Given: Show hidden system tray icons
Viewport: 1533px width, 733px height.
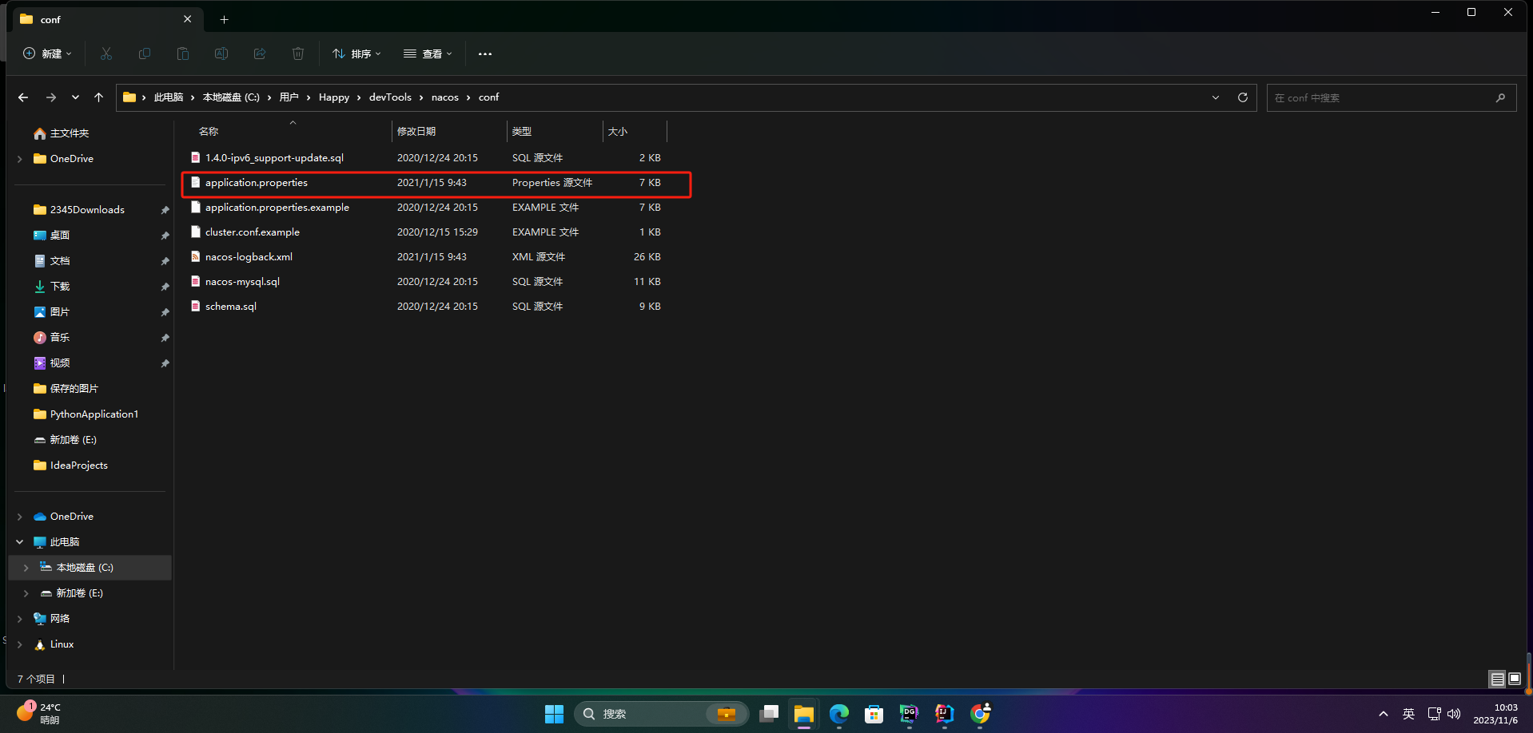Looking at the screenshot, I should coord(1384,714).
